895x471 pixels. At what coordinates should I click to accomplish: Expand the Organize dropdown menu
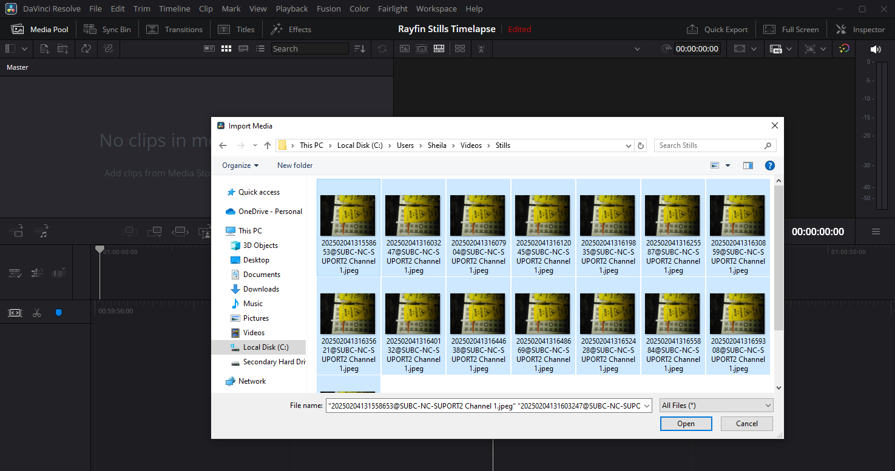point(240,165)
